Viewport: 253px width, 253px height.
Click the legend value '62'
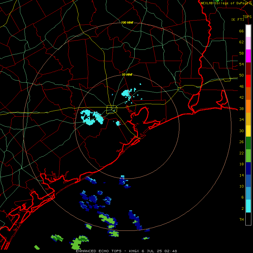click(241, 42)
